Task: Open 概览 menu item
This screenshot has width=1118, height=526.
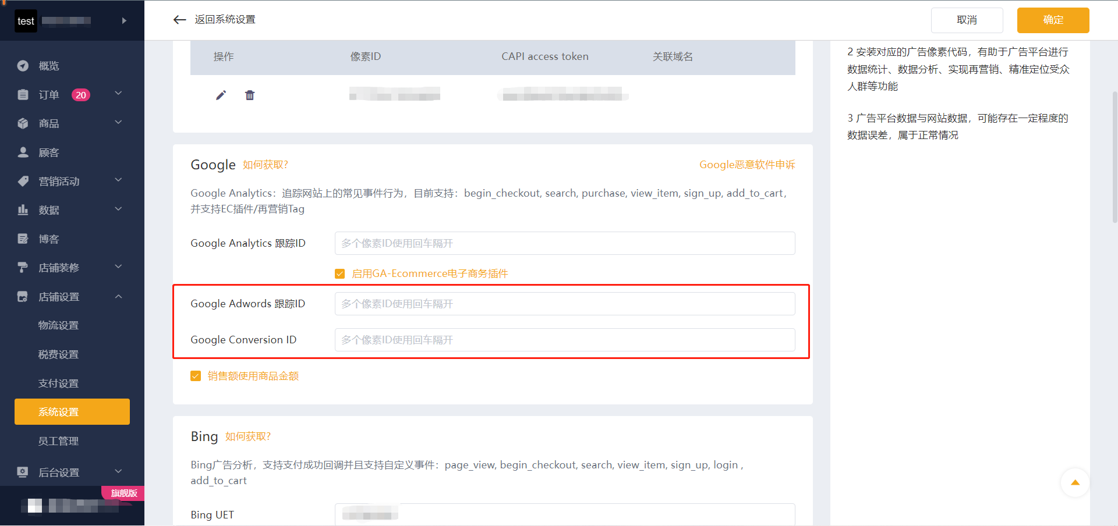Action: pos(49,66)
